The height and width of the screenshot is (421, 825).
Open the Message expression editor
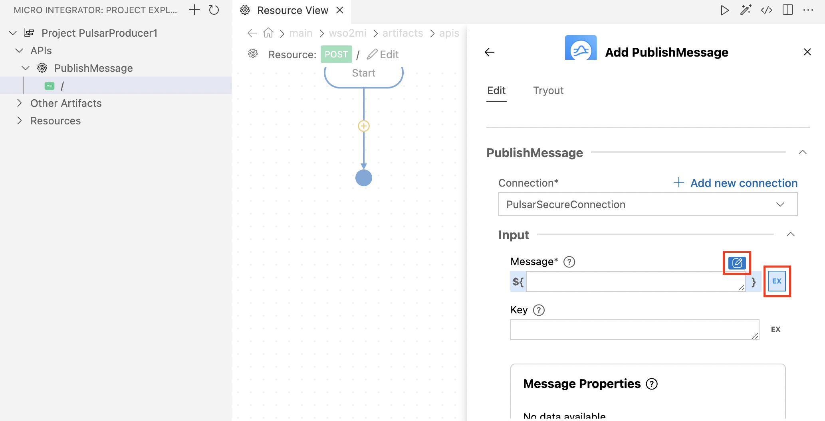[737, 263]
